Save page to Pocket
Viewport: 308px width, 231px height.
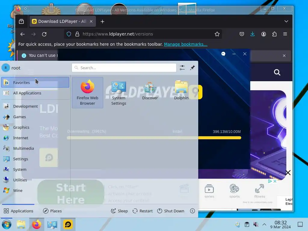coord(242,34)
